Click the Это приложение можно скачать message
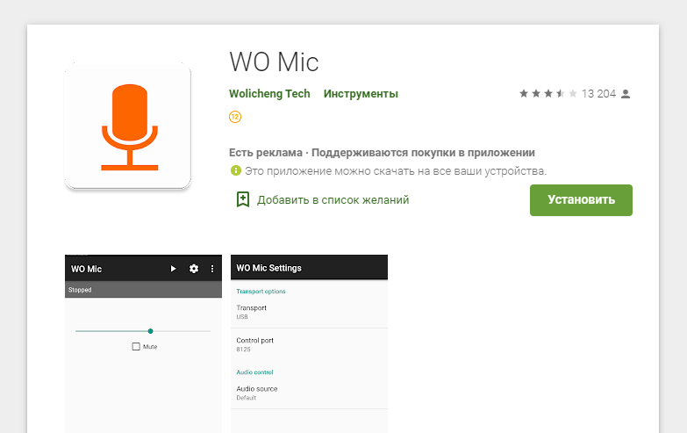687x433 pixels. [396, 170]
